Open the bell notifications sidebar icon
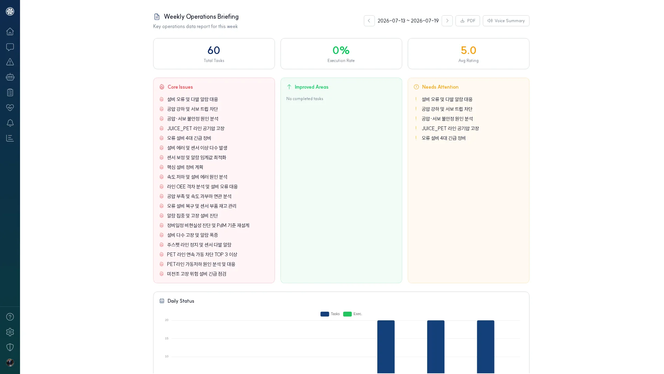664x374 pixels. (10, 123)
